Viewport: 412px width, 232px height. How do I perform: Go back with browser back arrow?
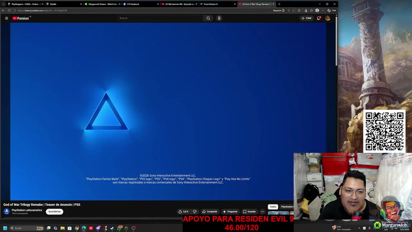[3, 10]
